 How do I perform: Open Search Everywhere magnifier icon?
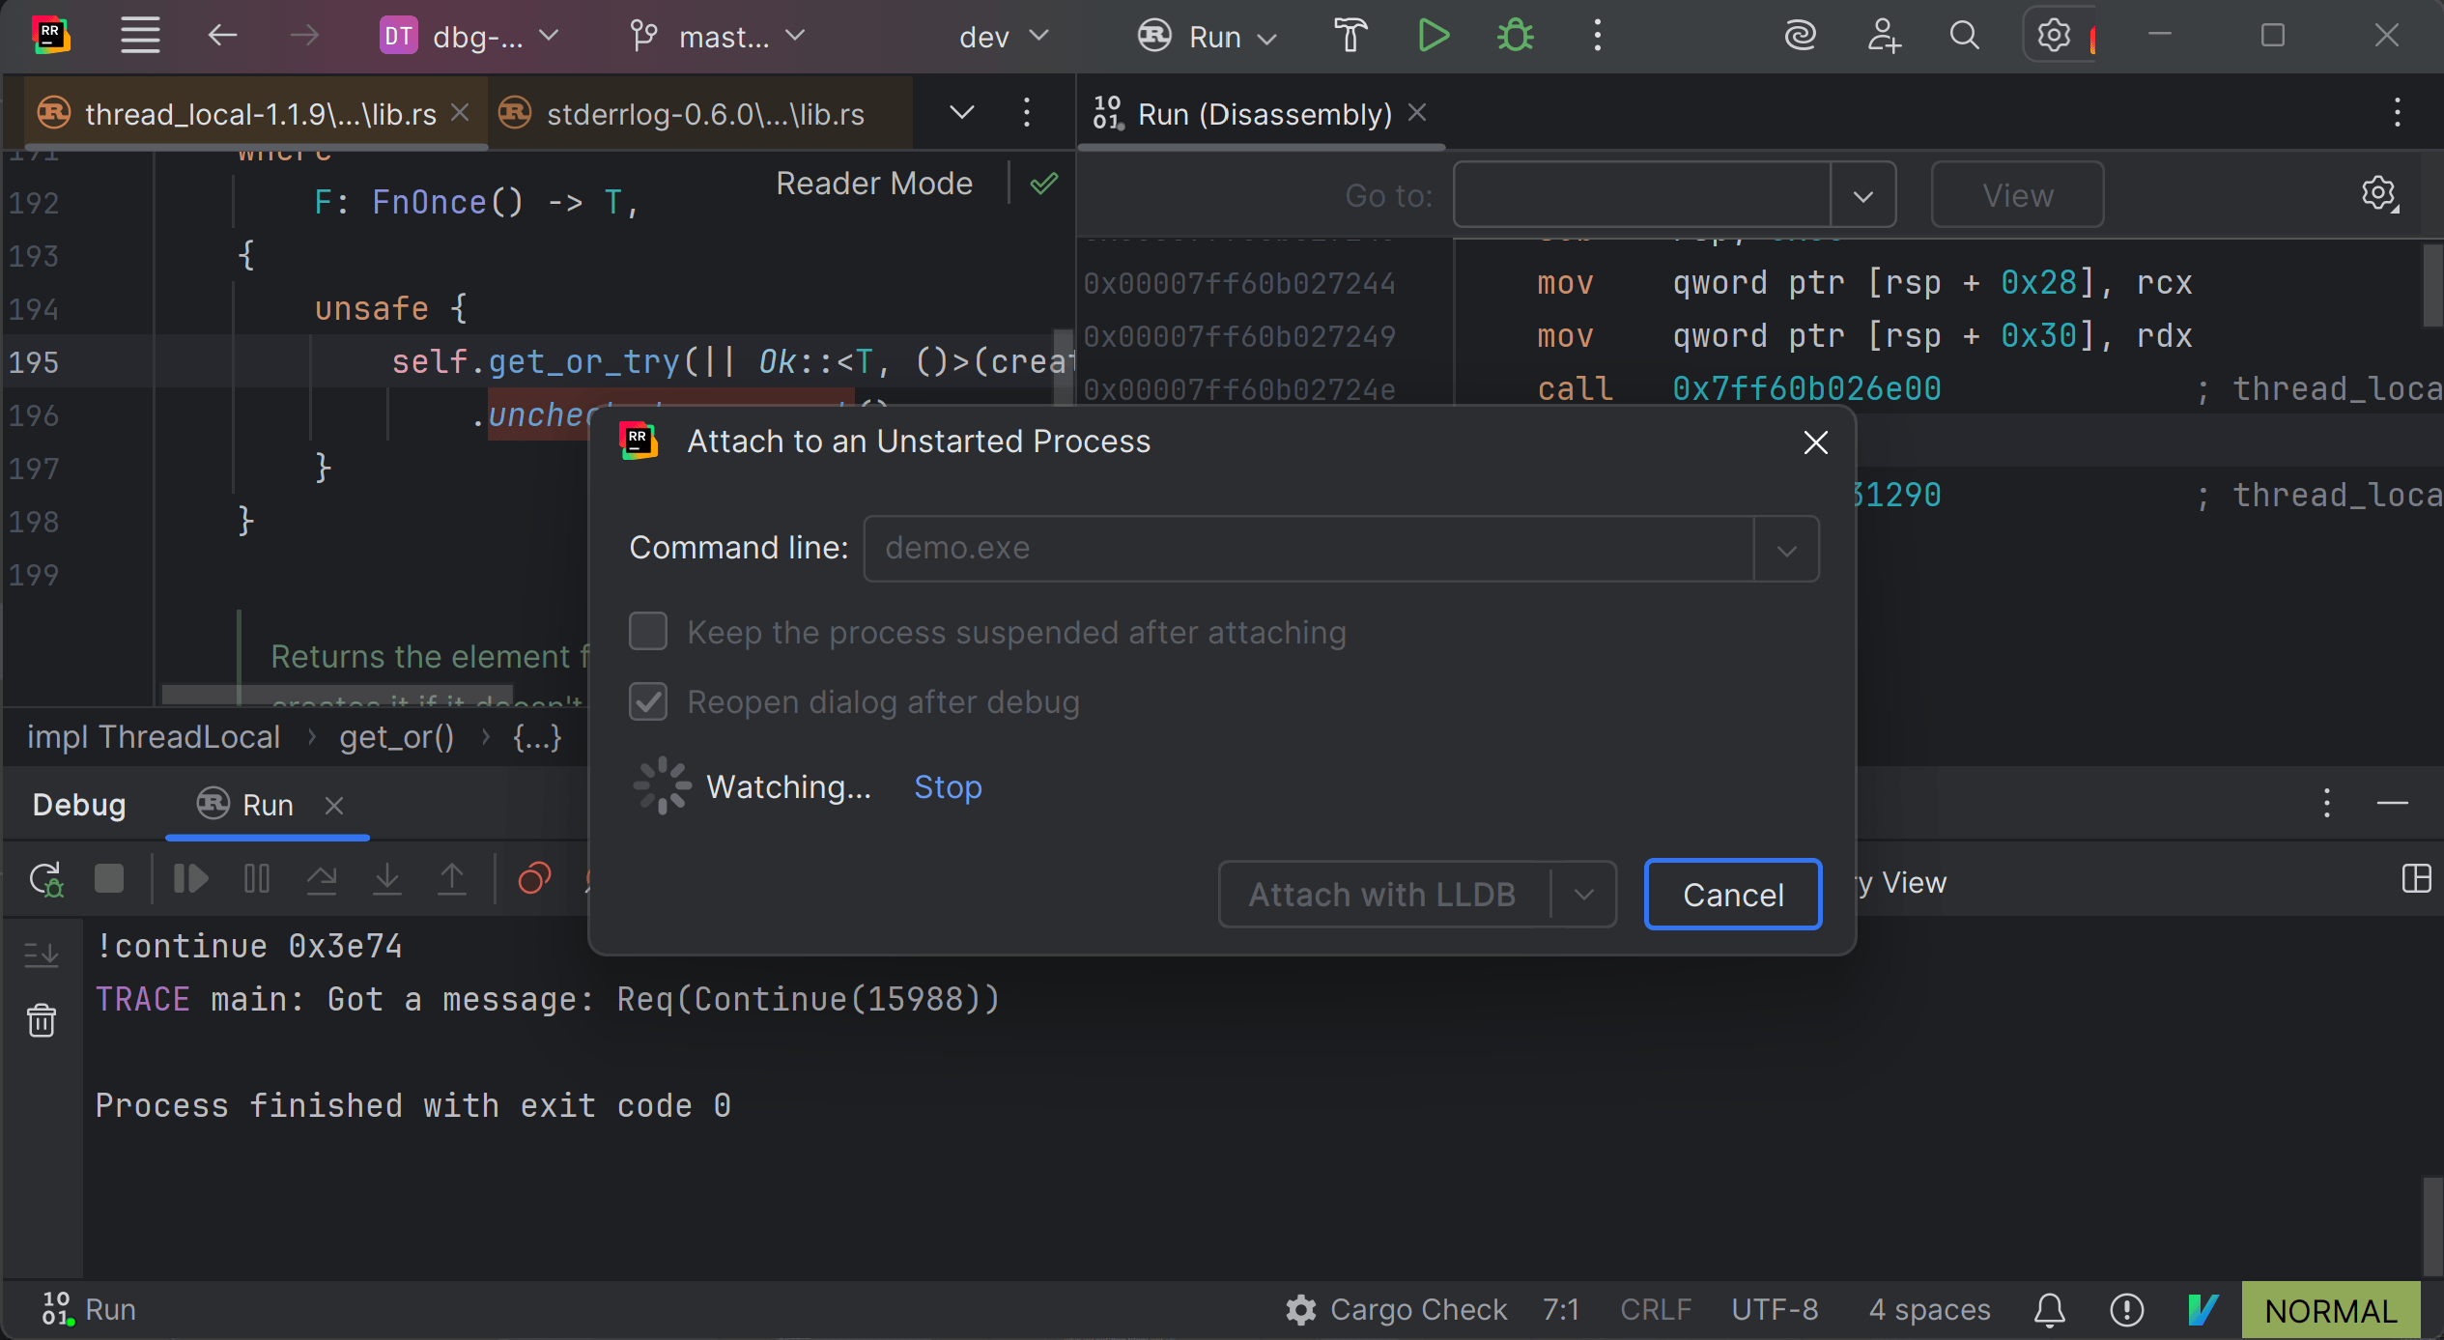(x=1964, y=36)
